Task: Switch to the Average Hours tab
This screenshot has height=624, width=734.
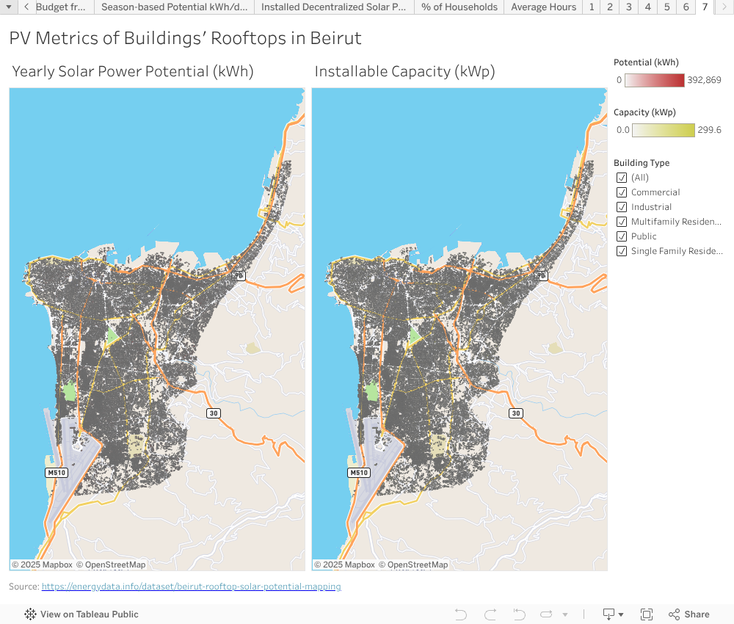Action: click(543, 7)
